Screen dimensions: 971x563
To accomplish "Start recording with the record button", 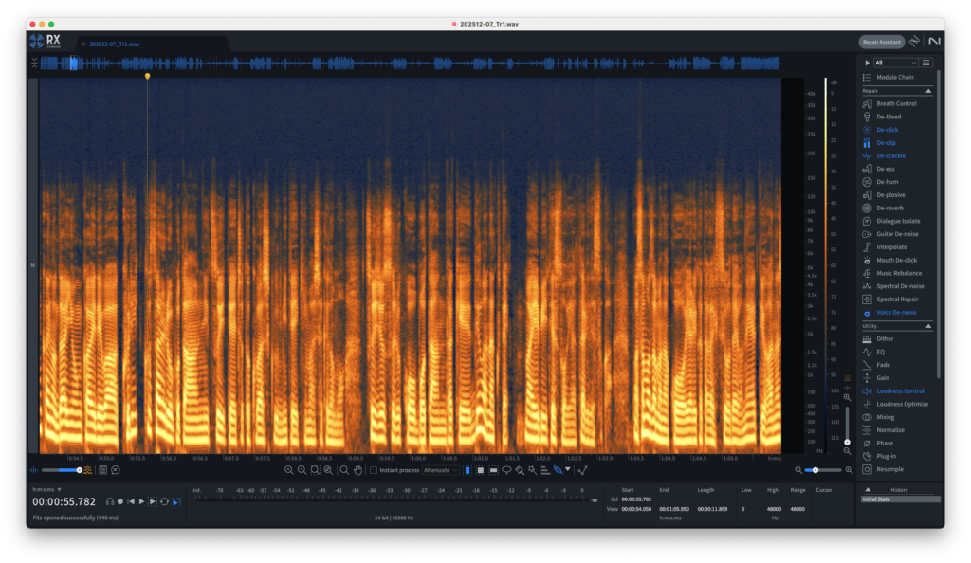I will pos(120,501).
